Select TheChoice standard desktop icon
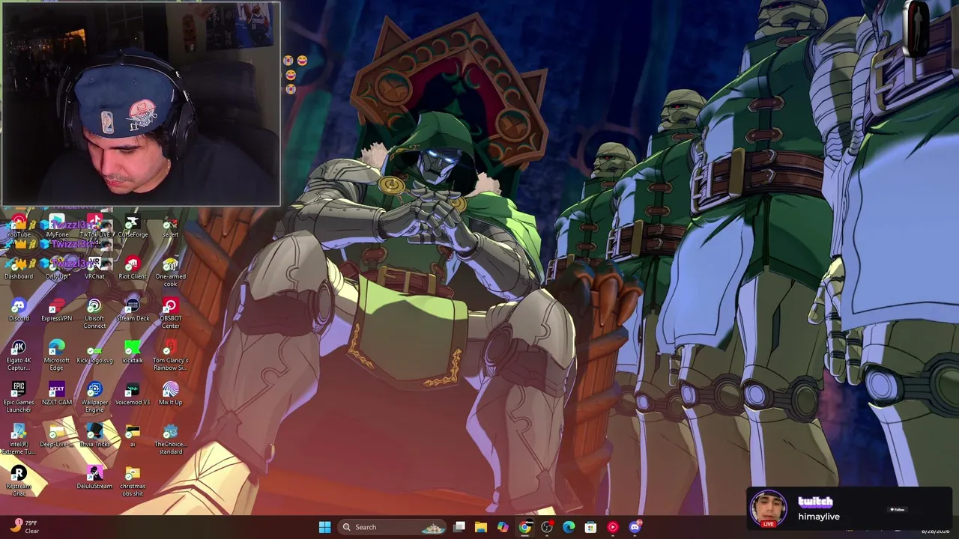 [170, 439]
